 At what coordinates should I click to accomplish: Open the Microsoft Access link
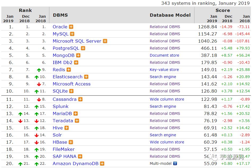pyautogui.click(x=71, y=84)
